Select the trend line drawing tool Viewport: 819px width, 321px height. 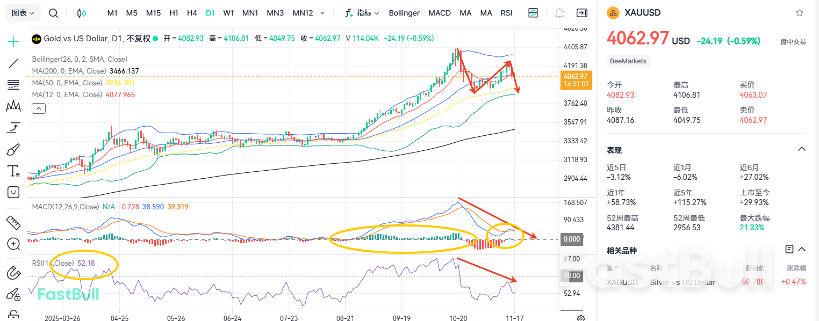pos(13,63)
